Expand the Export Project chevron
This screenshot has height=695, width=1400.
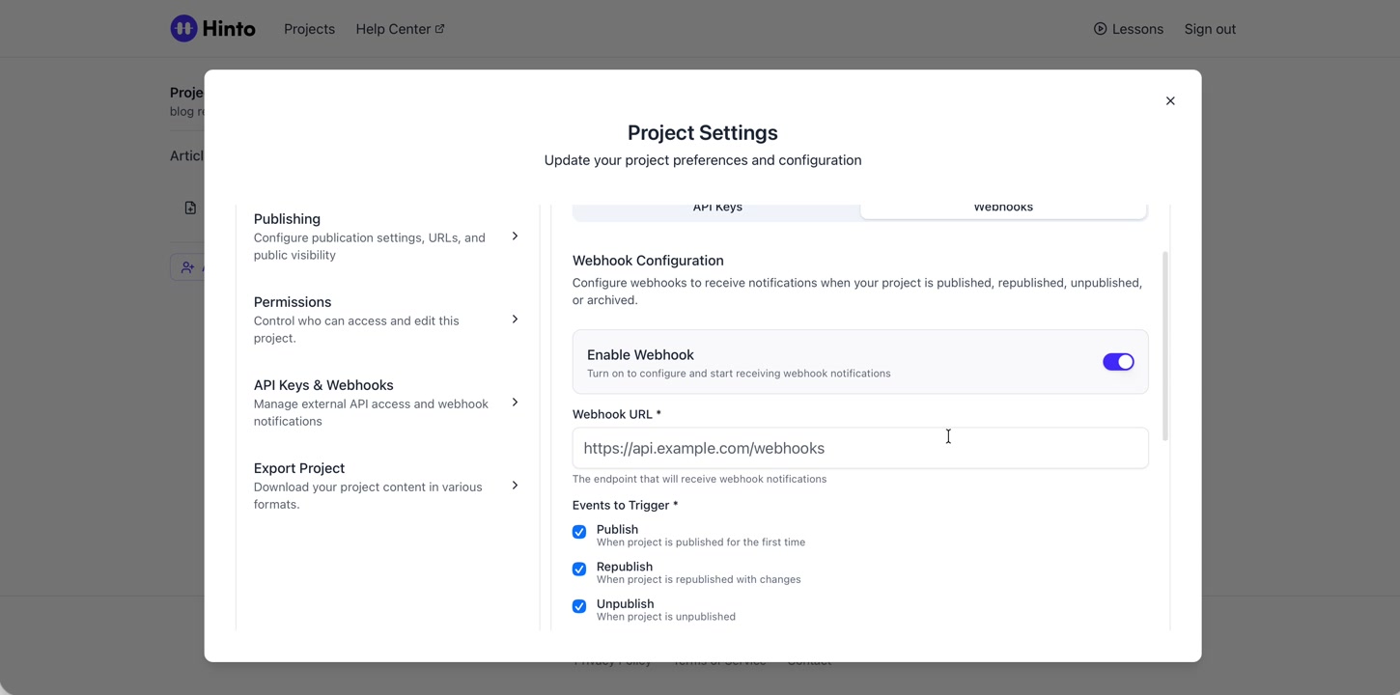[x=515, y=486]
